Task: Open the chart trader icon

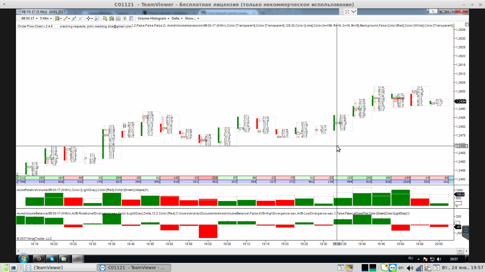Action: point(105,18)
